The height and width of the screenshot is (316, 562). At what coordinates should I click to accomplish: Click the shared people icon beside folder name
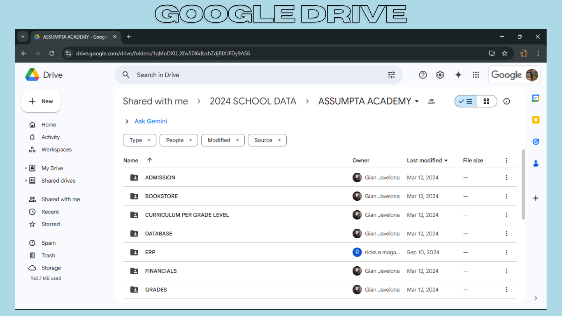(x=432, y=101)
